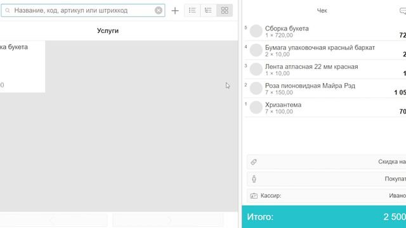Select Сборка букета receipt row
This screenshot has width=406, height=228.
(325, 31)
